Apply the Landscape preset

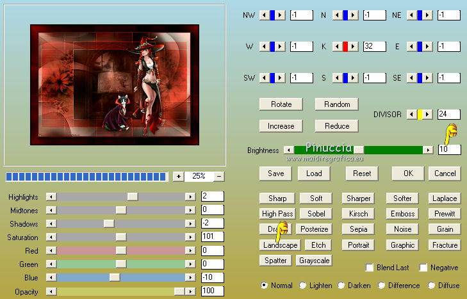point(280,245)
